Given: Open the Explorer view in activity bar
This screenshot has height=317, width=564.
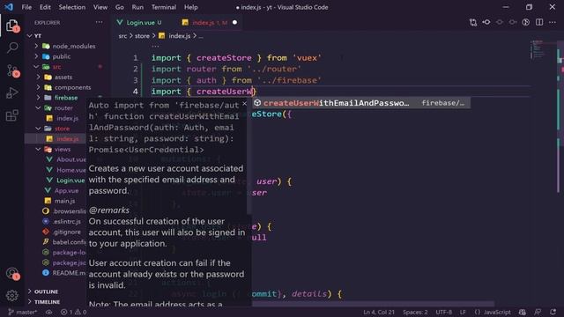Looking at the screenshot, I should (x=12, y=26).
